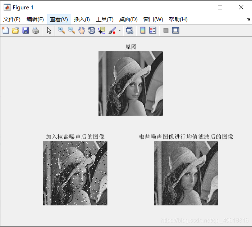
Task: Click the mean-filtered image subplot
Action: pos(186,173)
